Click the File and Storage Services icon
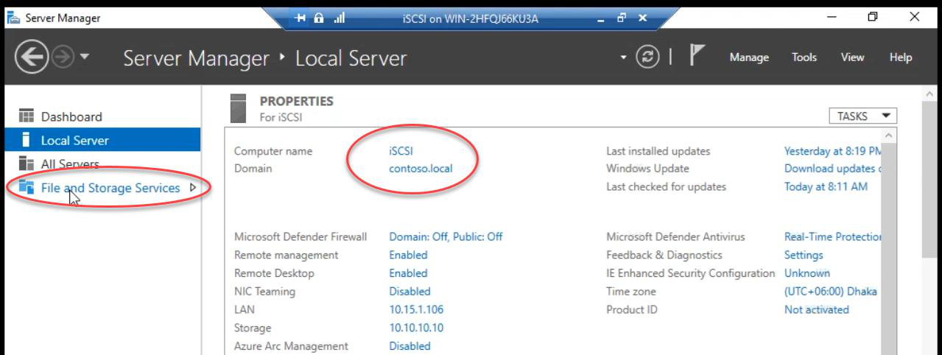942x355 pixels. [27, 187]
